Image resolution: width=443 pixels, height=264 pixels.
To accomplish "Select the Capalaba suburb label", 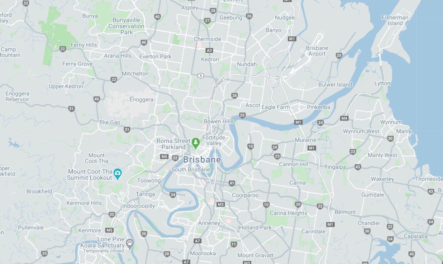I will (415, 236).
